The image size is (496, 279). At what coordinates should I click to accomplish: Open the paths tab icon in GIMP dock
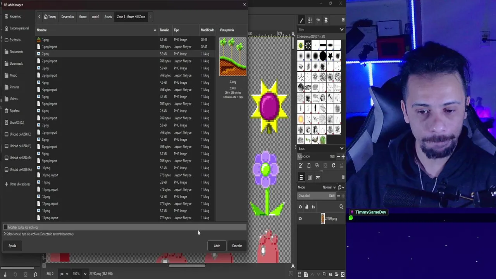pos(318,177)
